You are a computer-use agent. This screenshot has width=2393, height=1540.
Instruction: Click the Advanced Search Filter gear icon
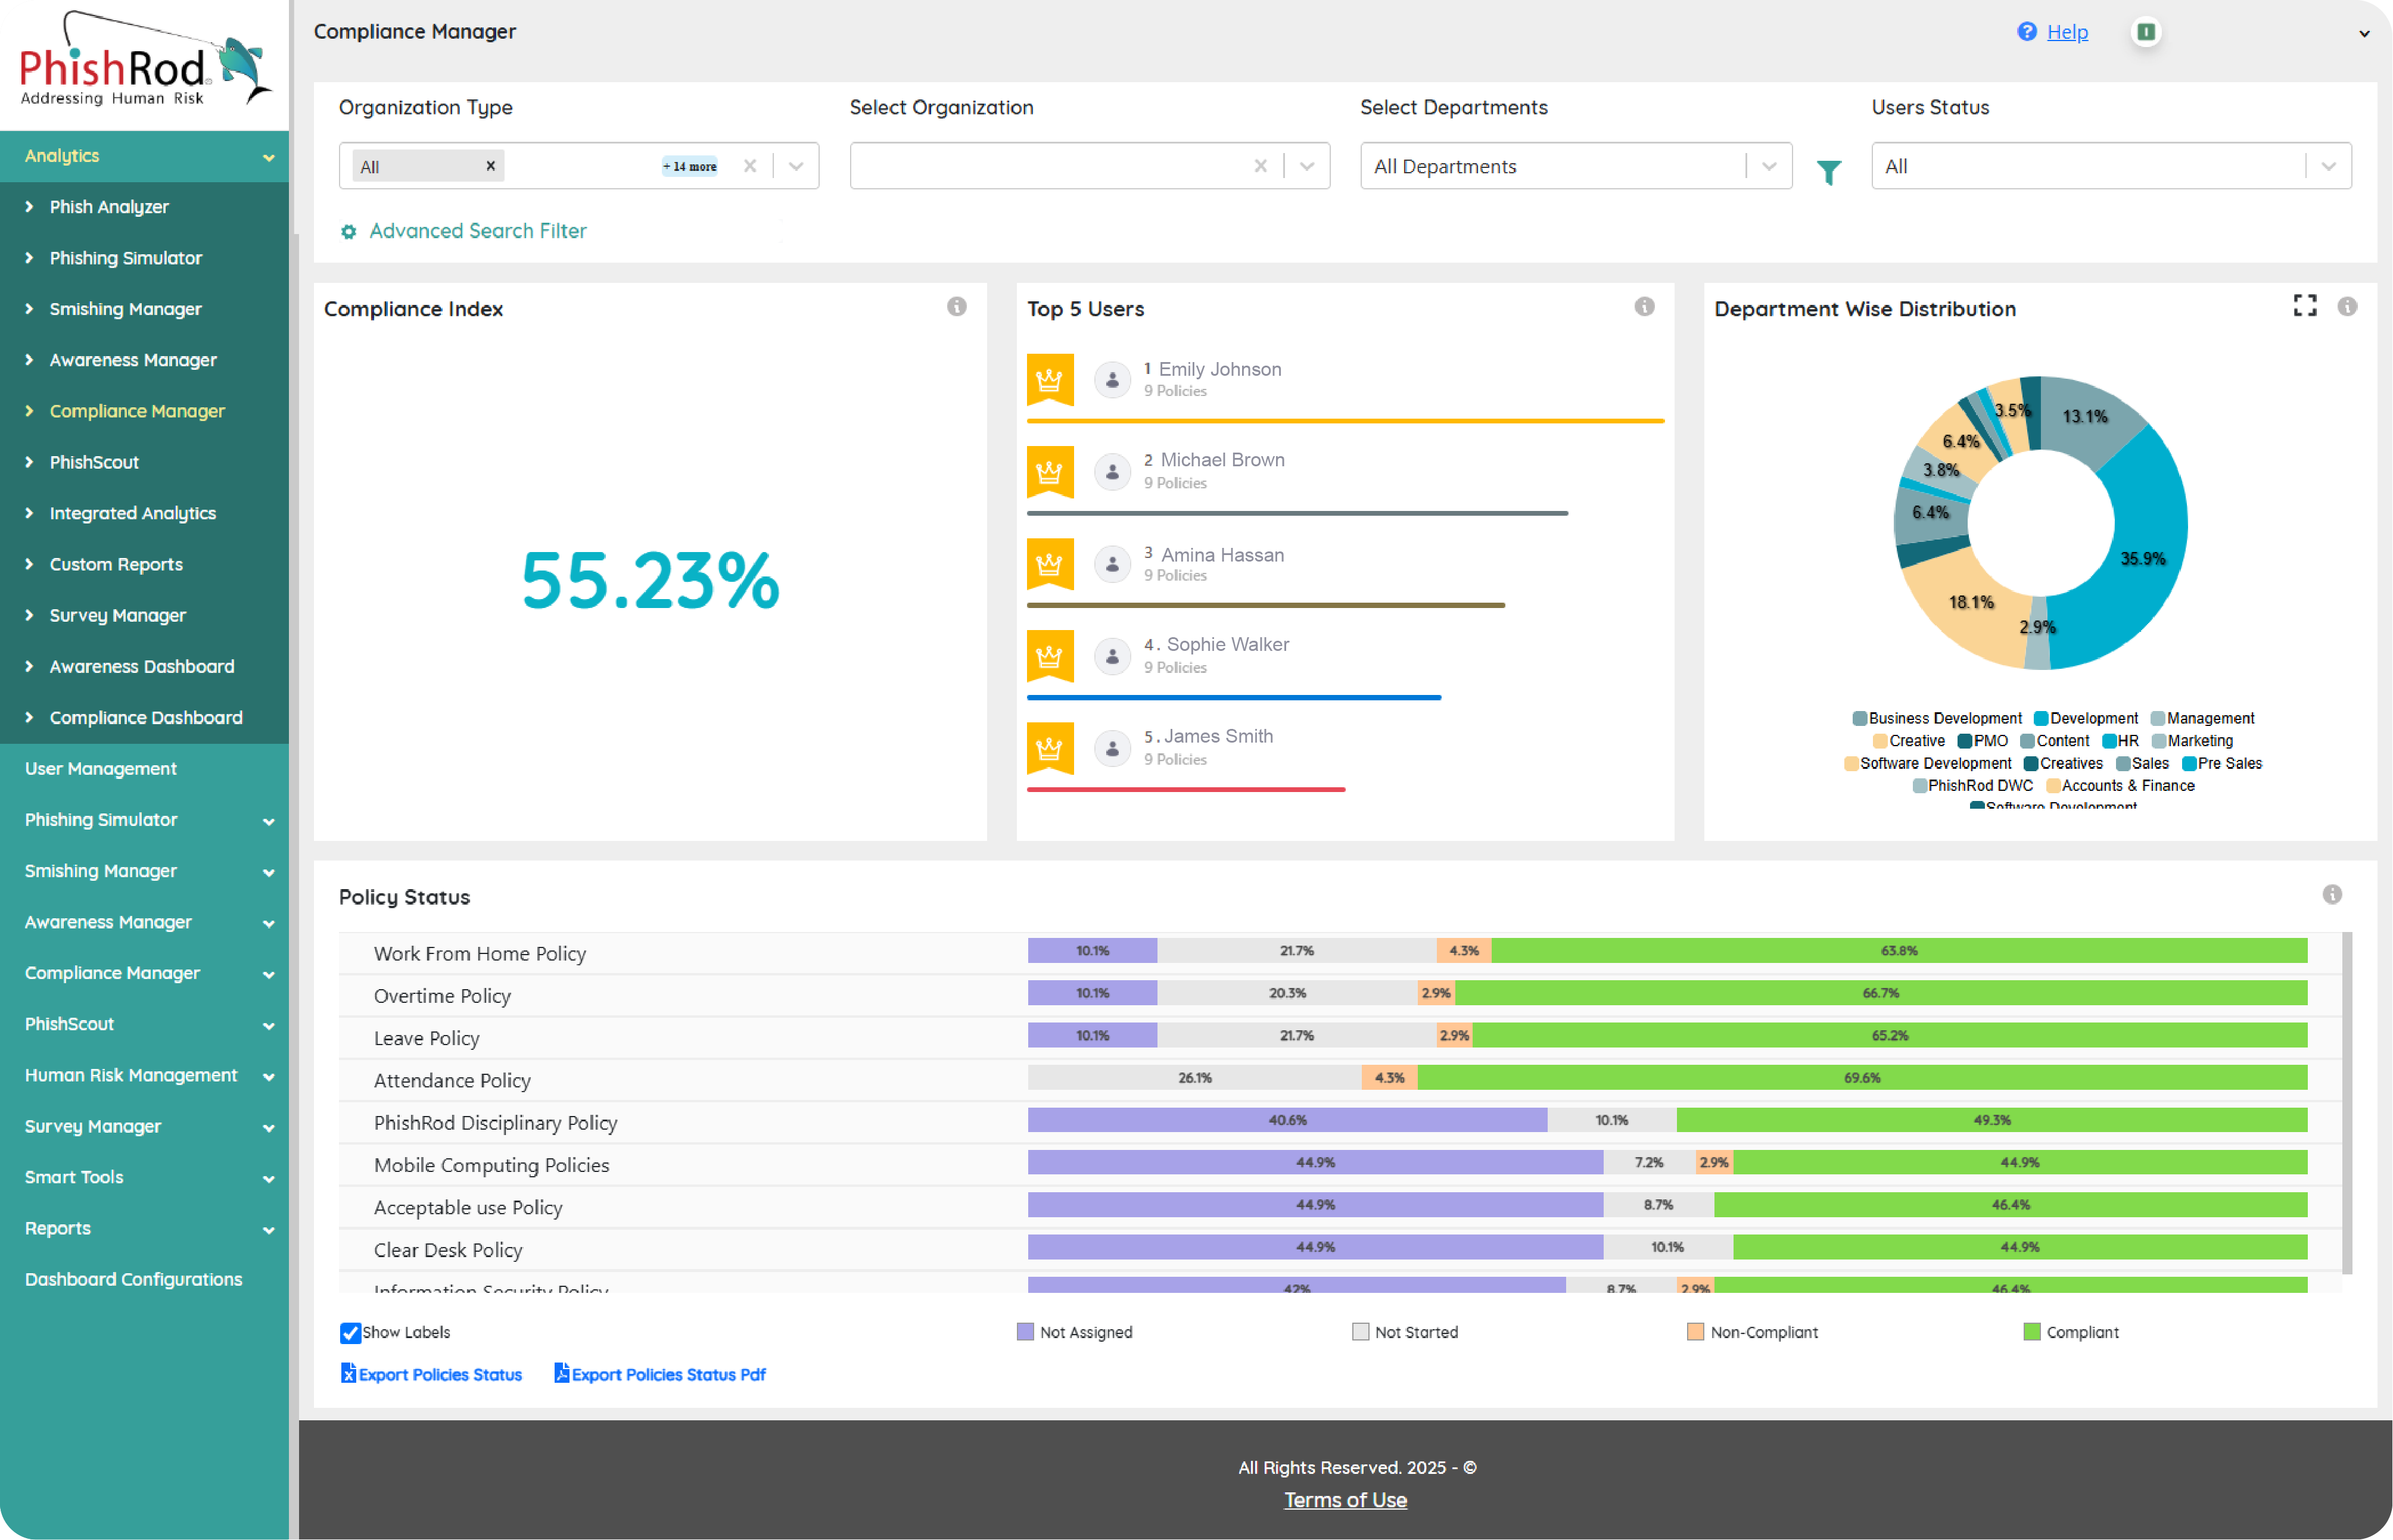[x=349, y=232]
